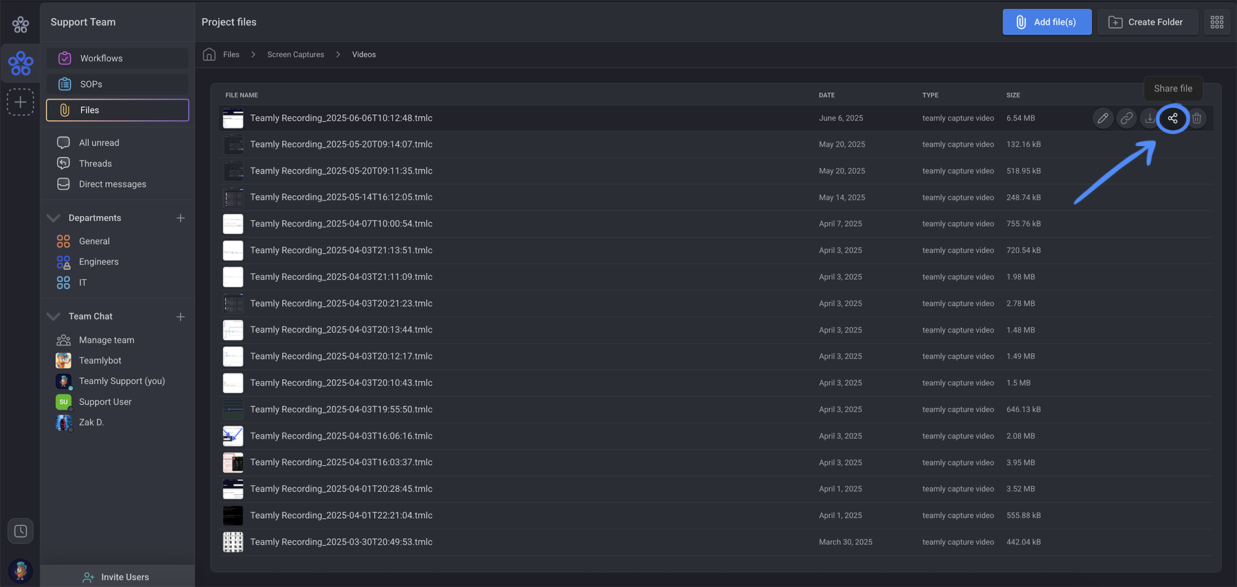Image resolution: width=1237 pixels, height=587 pixels.
Task: Click the Share file icon
Action: click(1173, 118)
